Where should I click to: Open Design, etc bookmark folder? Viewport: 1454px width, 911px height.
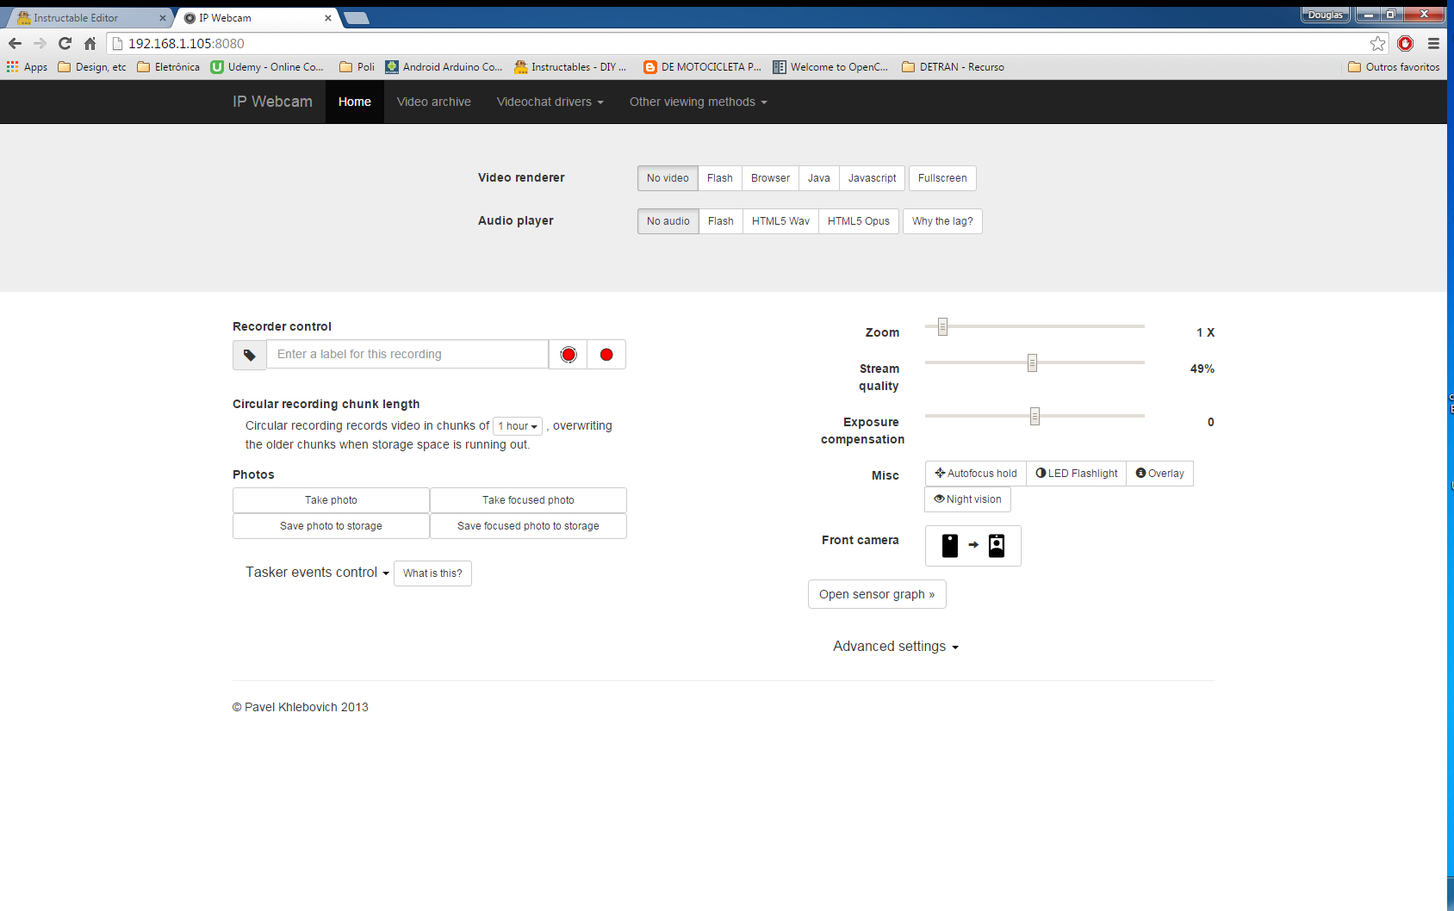coord(92,66)
